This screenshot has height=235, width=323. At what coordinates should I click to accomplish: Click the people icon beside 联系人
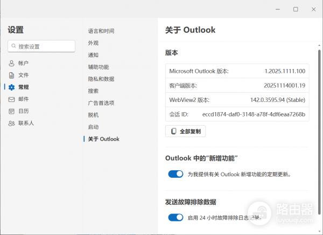pos(11,123)
